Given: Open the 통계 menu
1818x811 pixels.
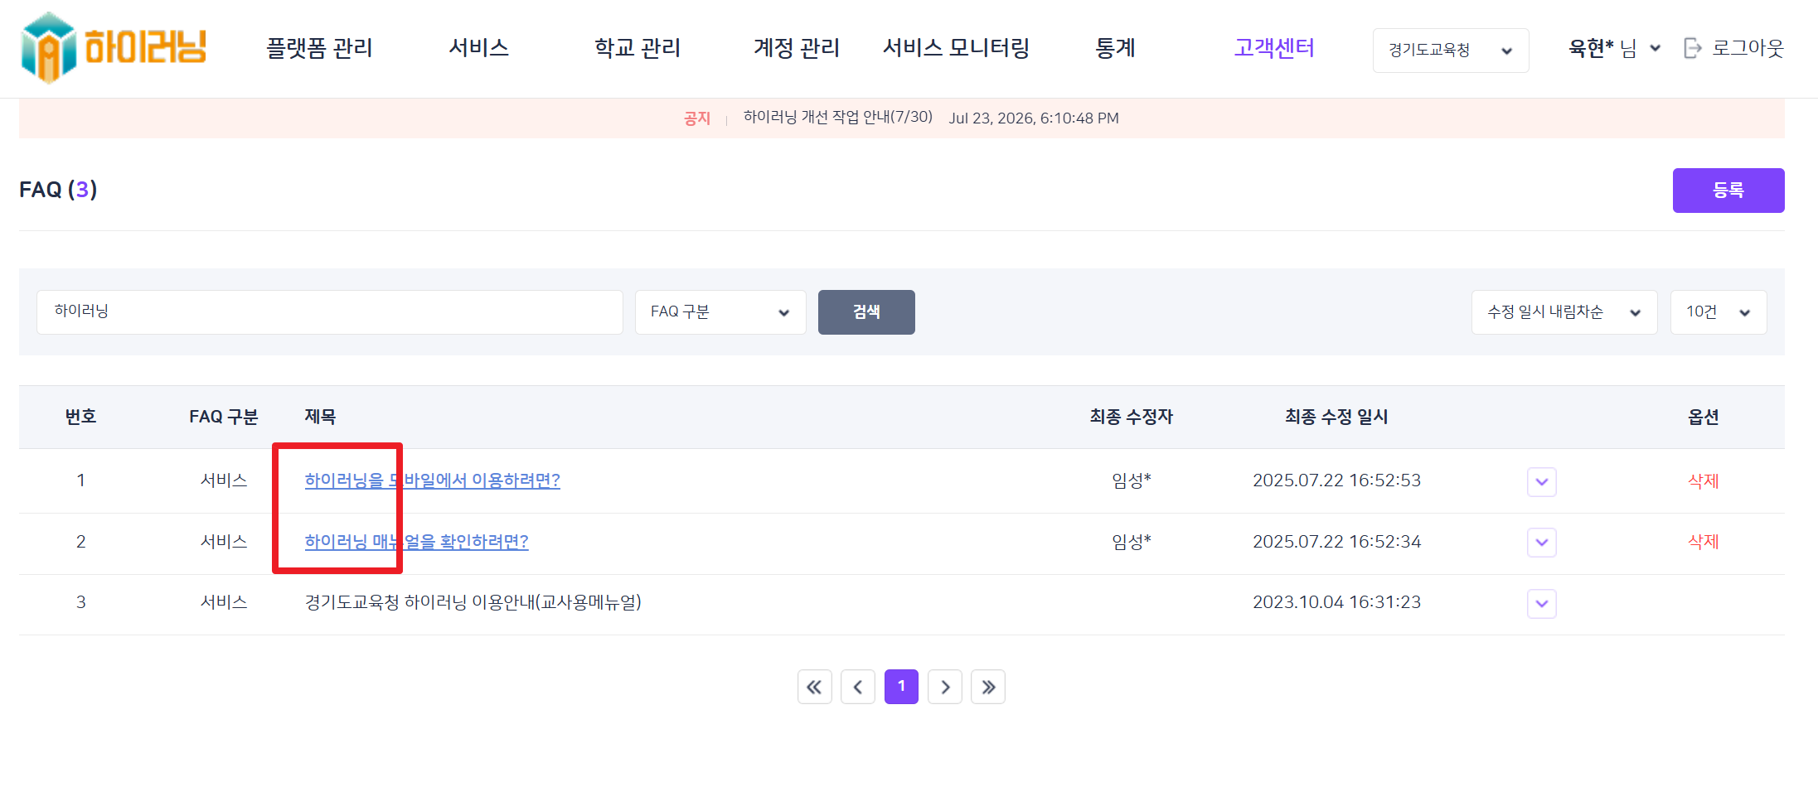Looking at the screenshot, I should [1115, 48].
